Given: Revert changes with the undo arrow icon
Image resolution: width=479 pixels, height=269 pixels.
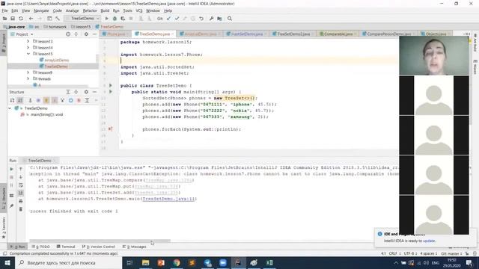Looking at the screenshot, I should pyautogui.click(x=201, y=19).
